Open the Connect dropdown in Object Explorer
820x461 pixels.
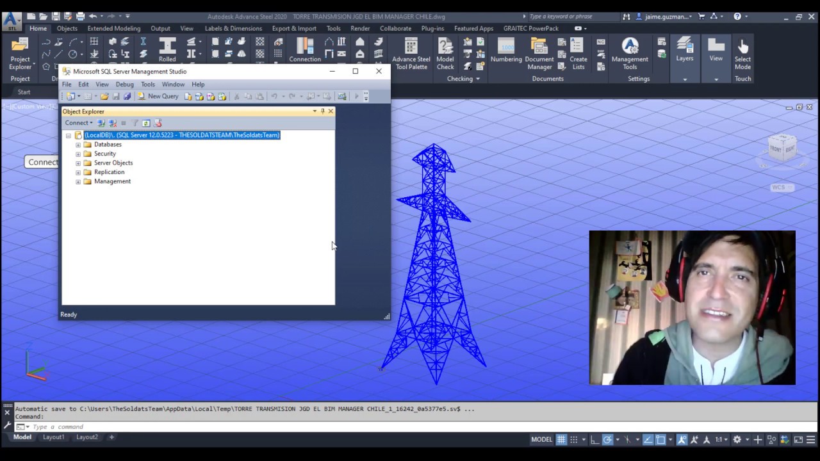79,123
